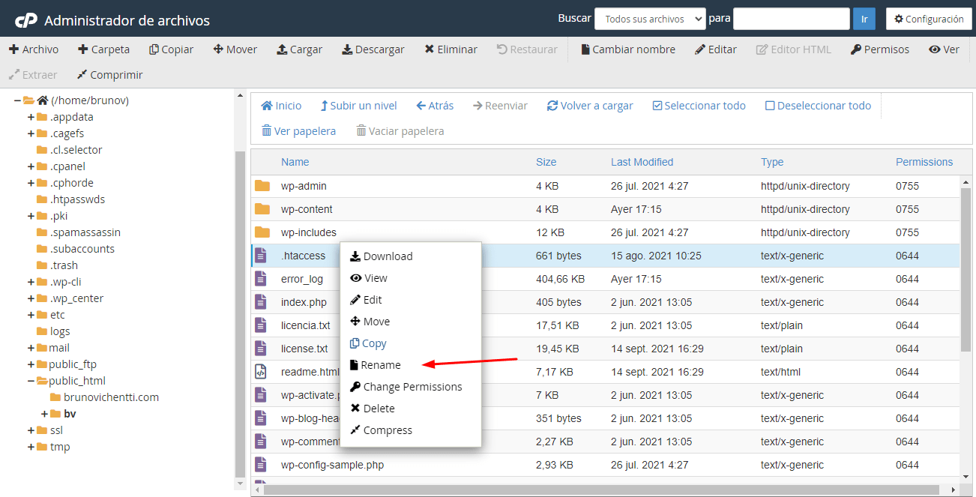Click the Ir search button
Screen dimensions: 976x497
pos(864,19)
